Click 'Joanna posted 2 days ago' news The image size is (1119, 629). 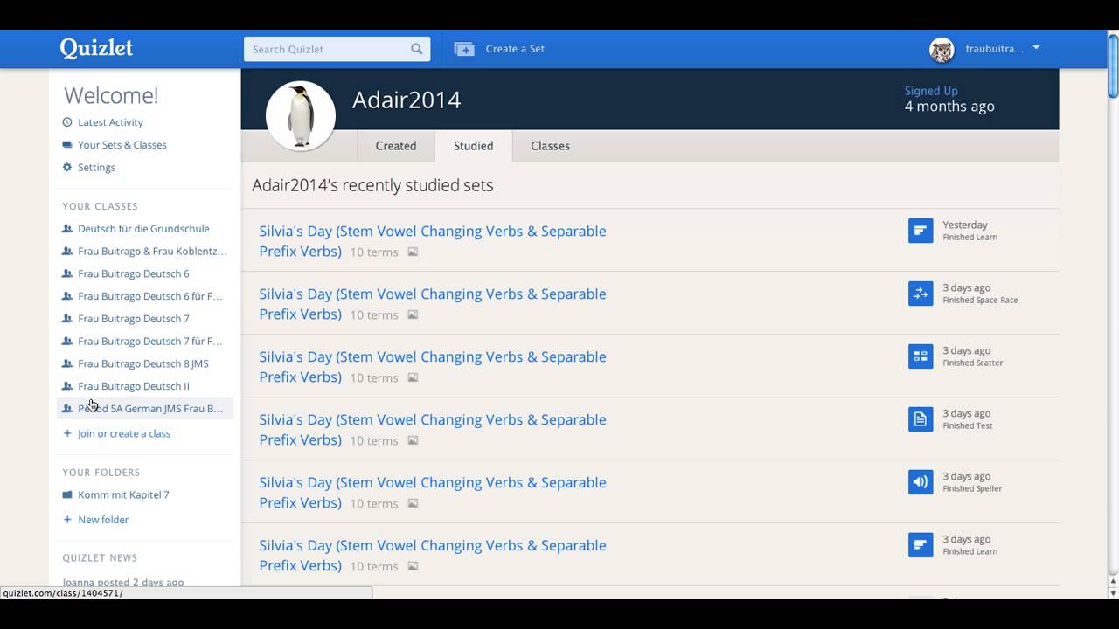point(123,582)
